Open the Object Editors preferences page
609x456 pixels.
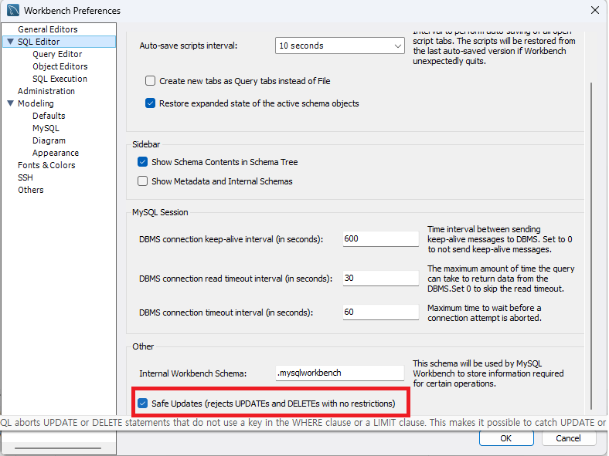pyautogui.click(x=60, y=66)
